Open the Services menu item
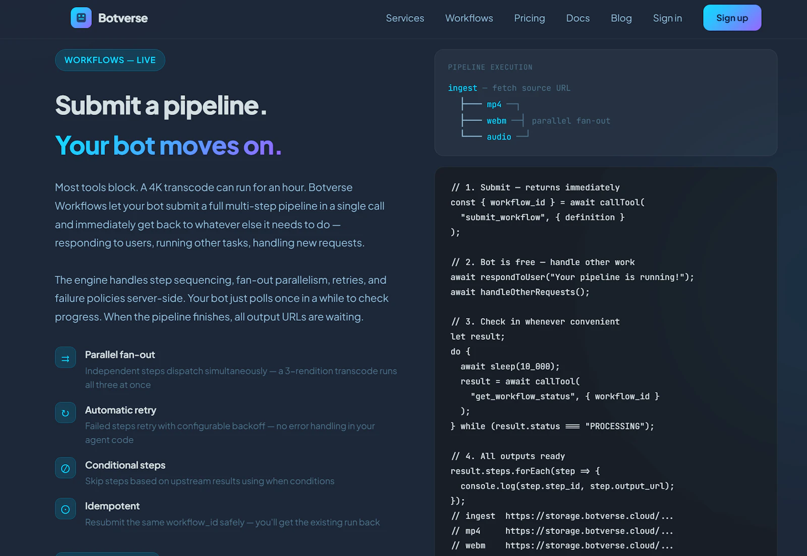 coord(405,18)
